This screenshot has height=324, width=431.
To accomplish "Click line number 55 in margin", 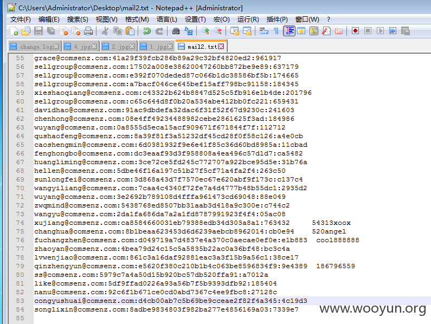I will tap(20, 58).
